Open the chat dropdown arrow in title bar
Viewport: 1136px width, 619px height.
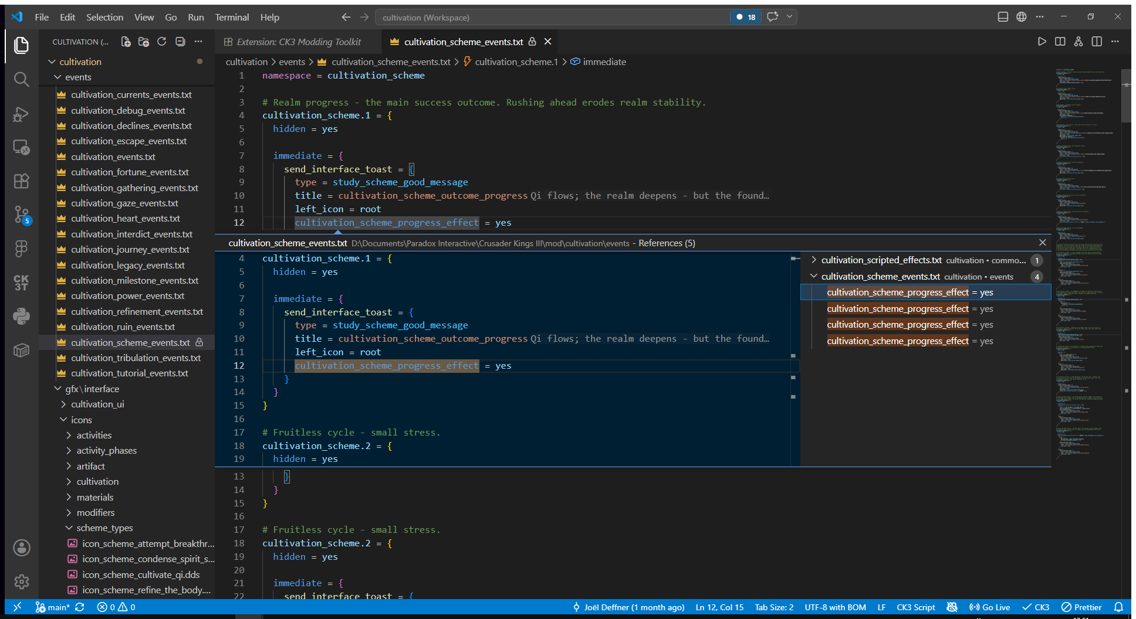pyautogui.click(x=790, y=17)
